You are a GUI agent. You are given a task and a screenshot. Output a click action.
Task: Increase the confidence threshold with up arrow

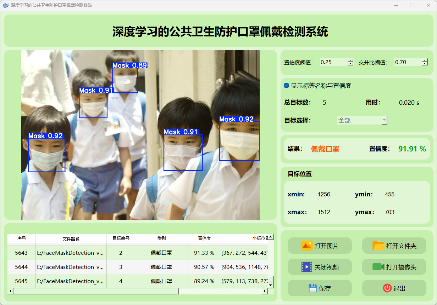point(350,60)
